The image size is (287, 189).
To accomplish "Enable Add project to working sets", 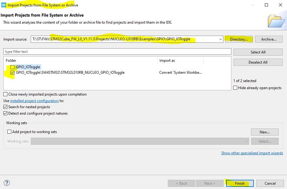I will click(9, 132).
